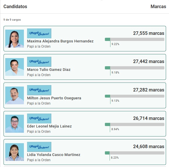Select the name Milton Jesus Puerto Oseguera
The height and width of the screenshot is (167, 169).
[54, 98]
